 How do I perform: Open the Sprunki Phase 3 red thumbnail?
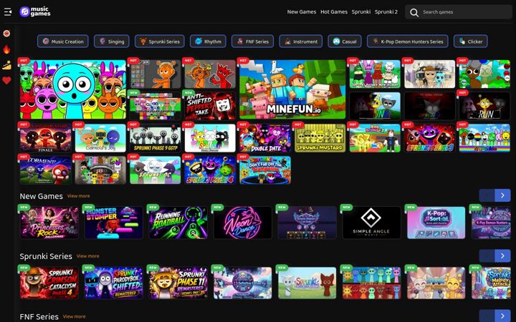(x=430, y=137)
